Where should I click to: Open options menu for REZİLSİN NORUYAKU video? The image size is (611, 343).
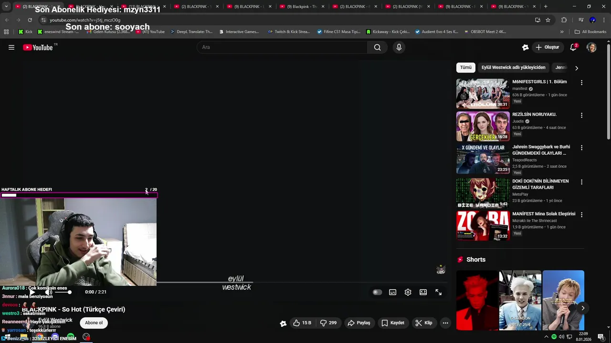pyautogui.click(x=581, y=115)
